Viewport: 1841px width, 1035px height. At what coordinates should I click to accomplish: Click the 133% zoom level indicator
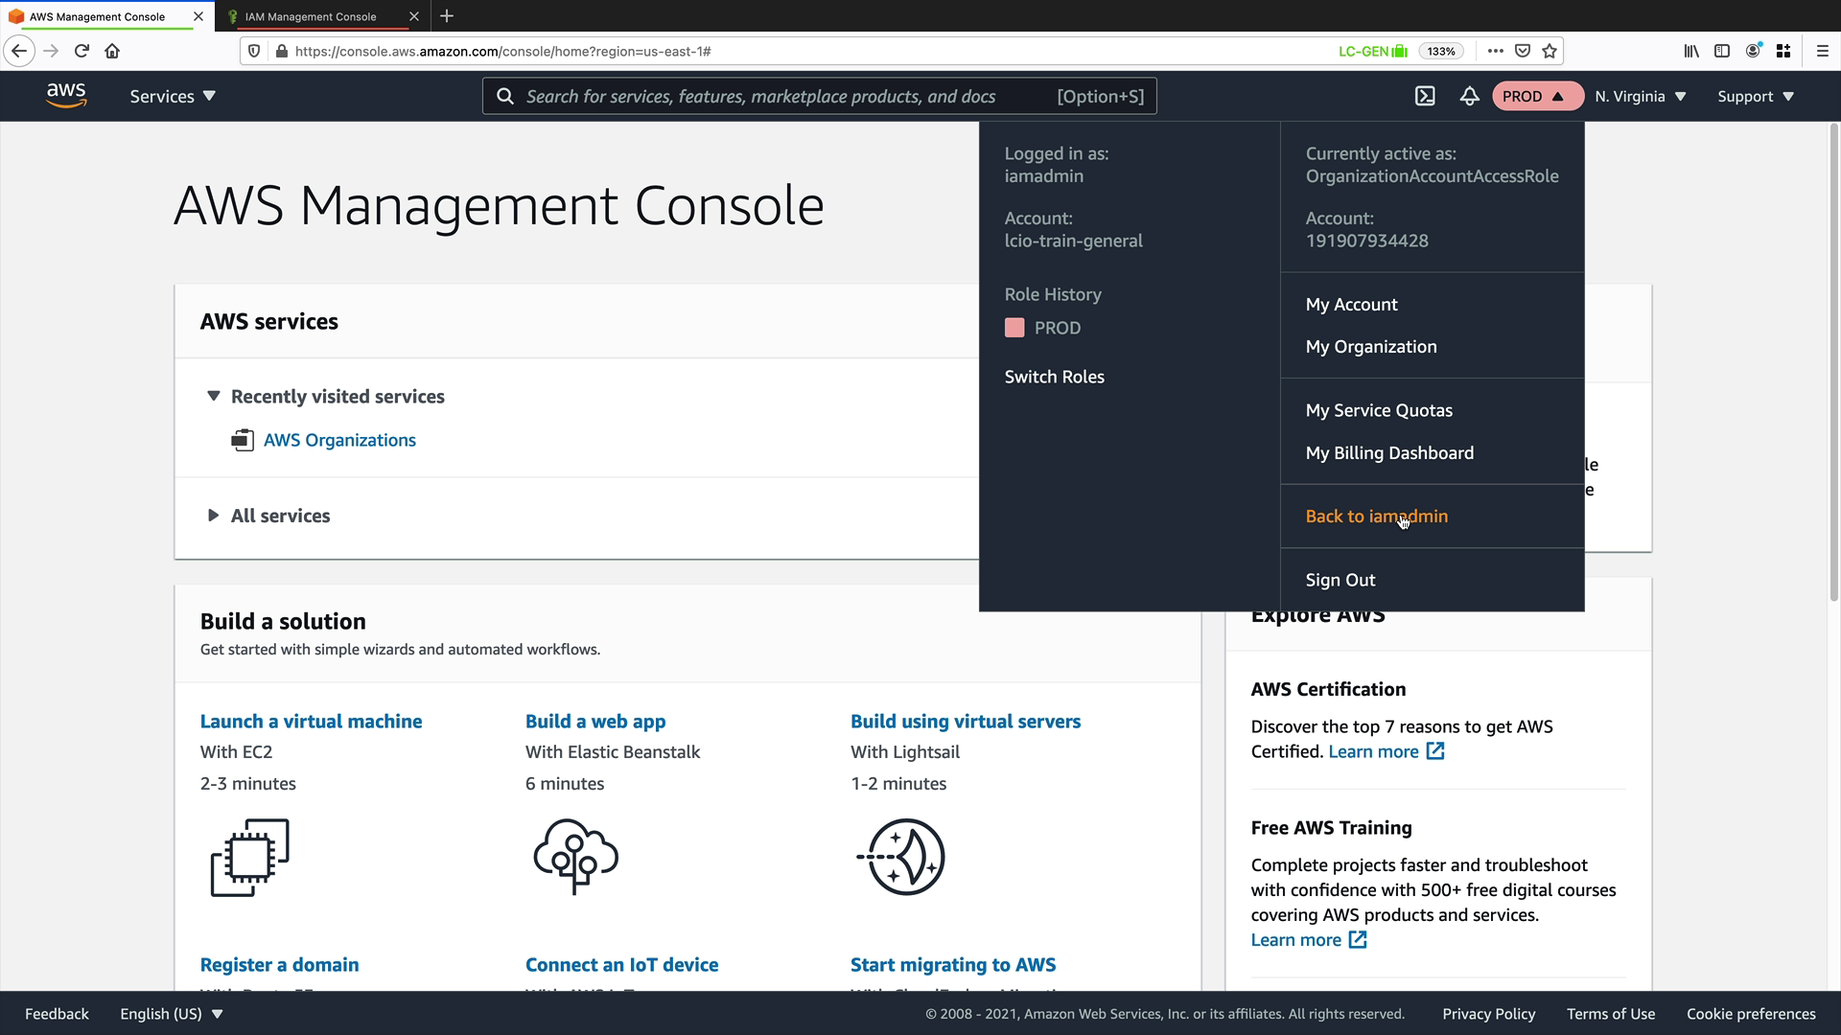(x=1441, y=51)
